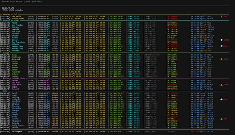Click the "Denver" city name
The image size is (235, 135).
click(15, 40)
